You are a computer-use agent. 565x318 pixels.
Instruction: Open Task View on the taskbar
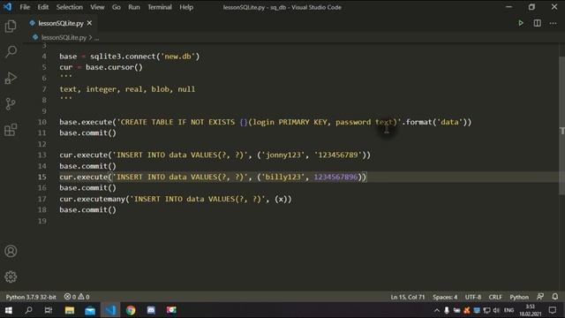point(49,310)
